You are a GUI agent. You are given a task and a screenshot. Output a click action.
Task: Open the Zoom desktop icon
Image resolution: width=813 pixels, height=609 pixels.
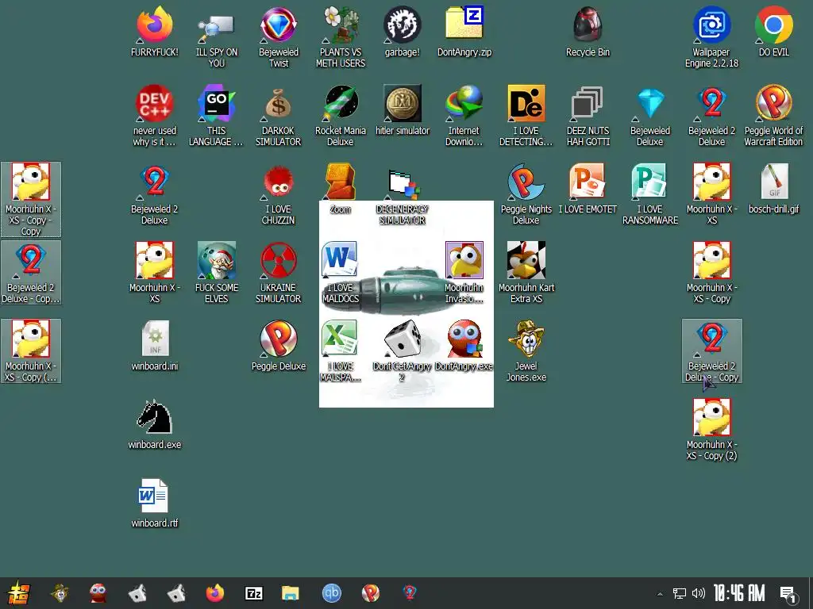pyautogui.click(x=341, y=189)
